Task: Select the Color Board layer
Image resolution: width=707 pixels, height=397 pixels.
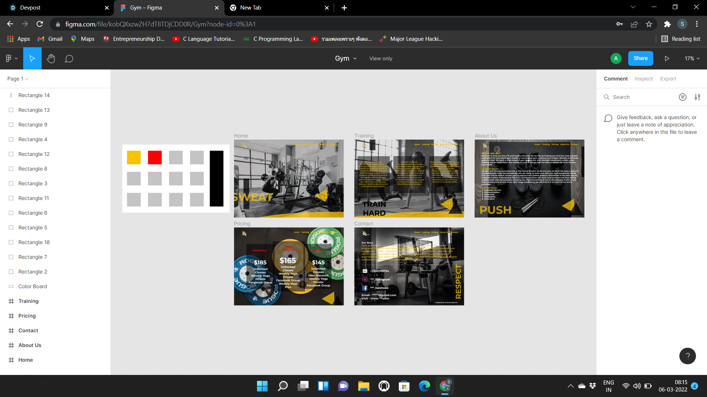Action: pyautogui.click(x=33, y=286)
